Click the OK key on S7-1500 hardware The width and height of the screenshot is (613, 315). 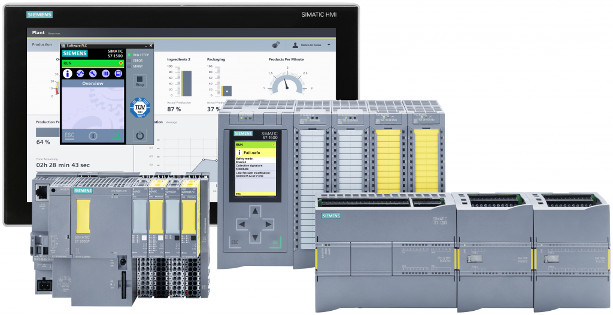tap(275, 243)
